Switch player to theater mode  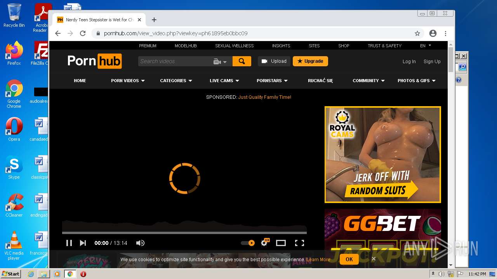[x=281, y=243]
